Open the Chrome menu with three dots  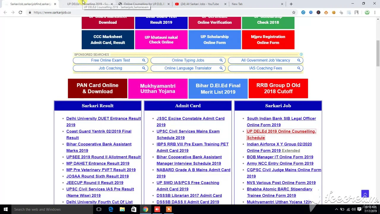(x=375, y=12)
